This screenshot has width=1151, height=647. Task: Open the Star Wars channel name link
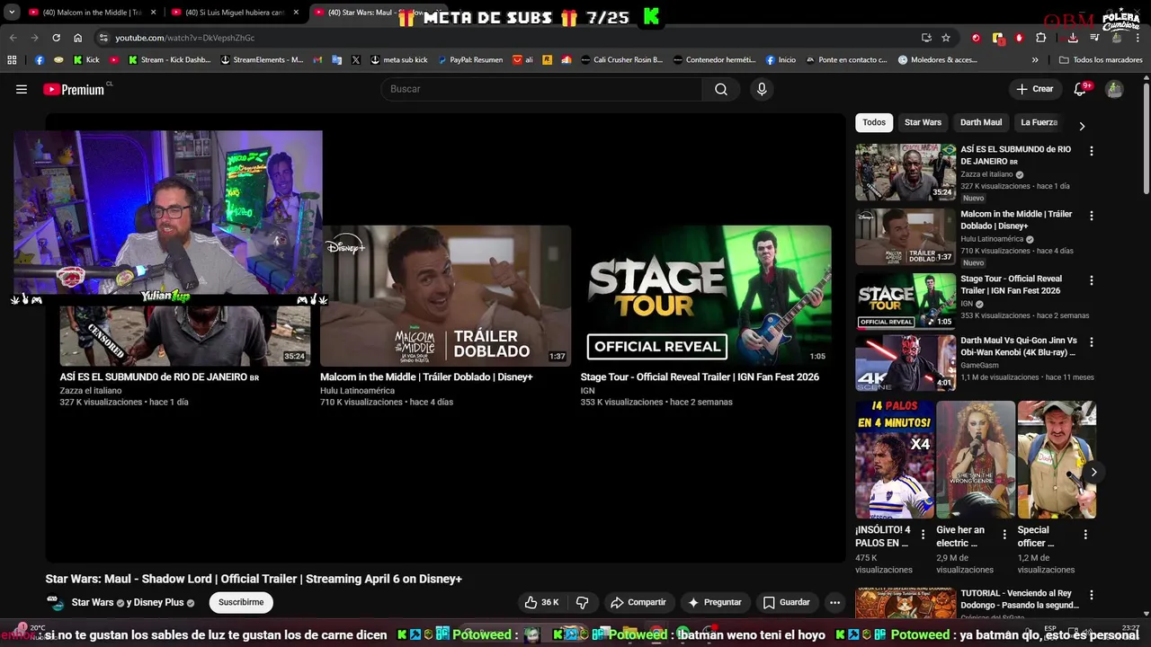(93, 602)
